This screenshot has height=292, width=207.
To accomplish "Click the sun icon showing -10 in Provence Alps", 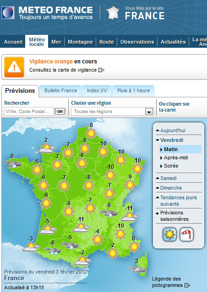I will (x=120, y=234).
